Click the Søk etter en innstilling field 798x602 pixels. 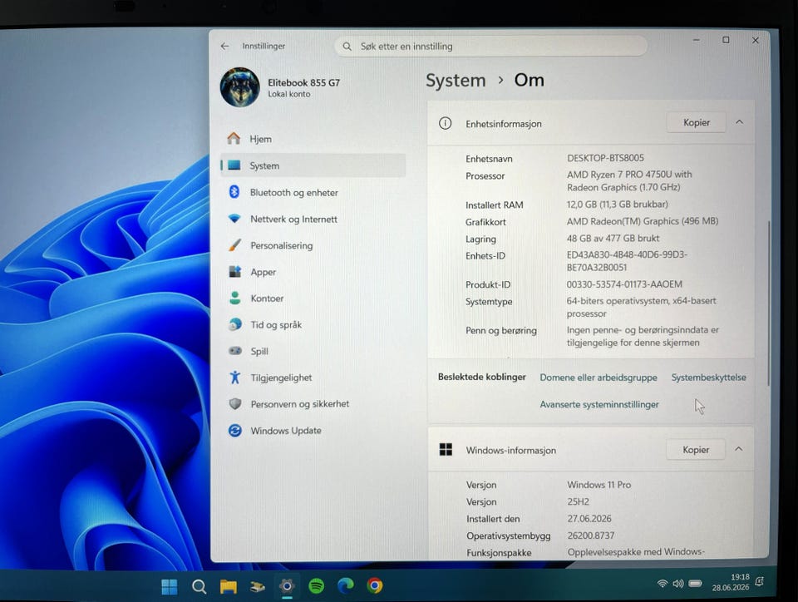coord(491,47)
